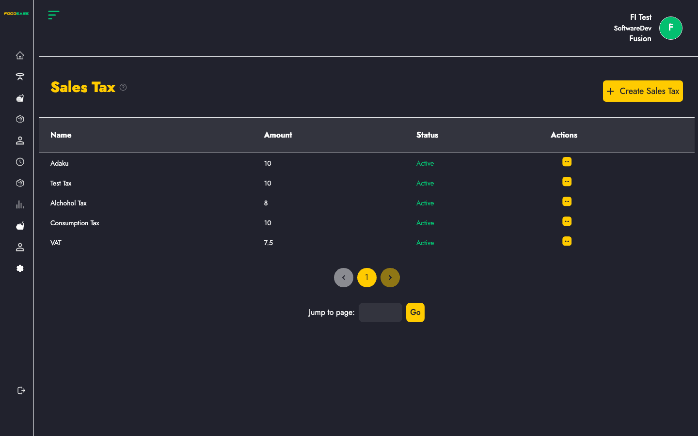
Task: Click the Jump to page input field
Action: tap(381, 312)
